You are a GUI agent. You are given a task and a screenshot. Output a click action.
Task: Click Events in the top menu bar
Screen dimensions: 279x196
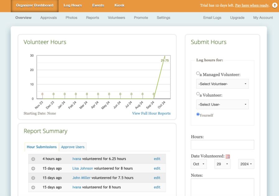(x=98, y=5)
